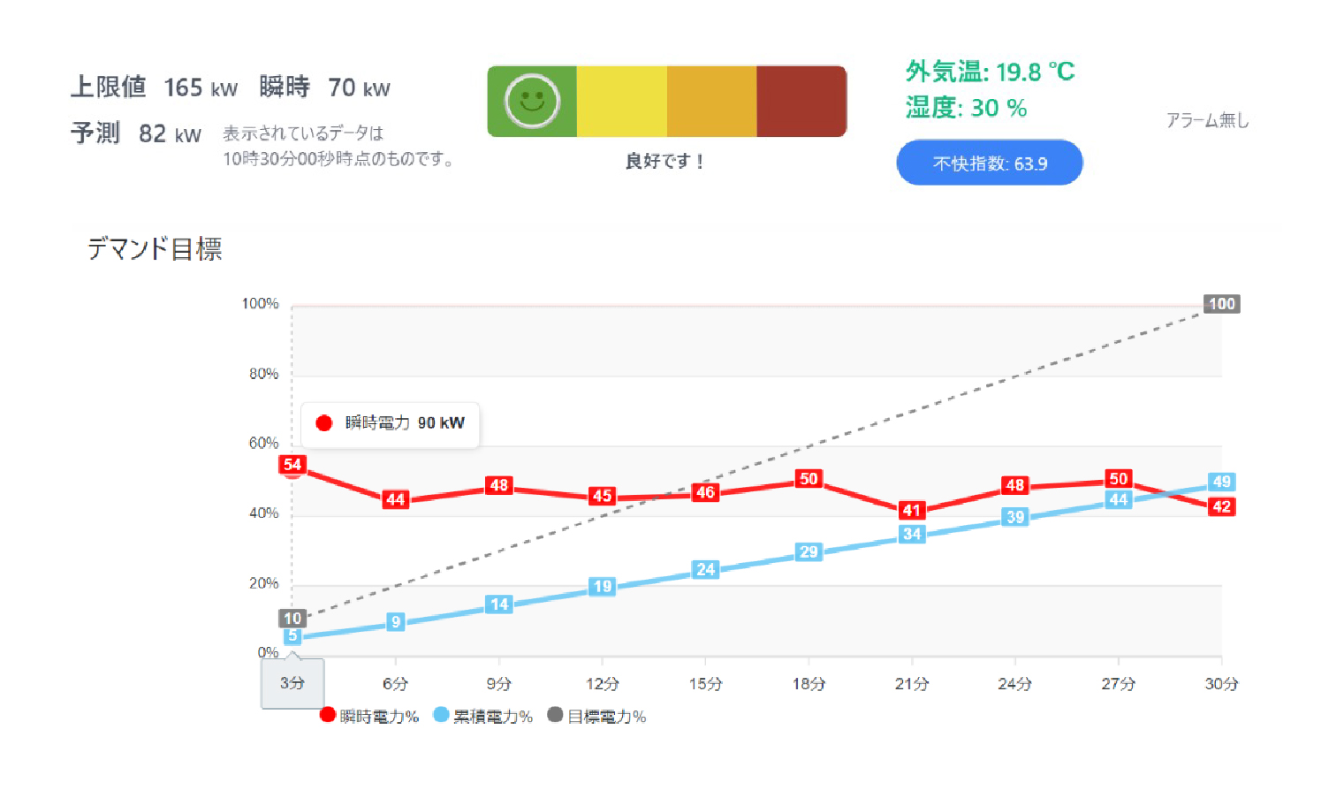Screen dimensions: 1344x798
Task: Click the gray 10 target start label
Action: point(294,618)
